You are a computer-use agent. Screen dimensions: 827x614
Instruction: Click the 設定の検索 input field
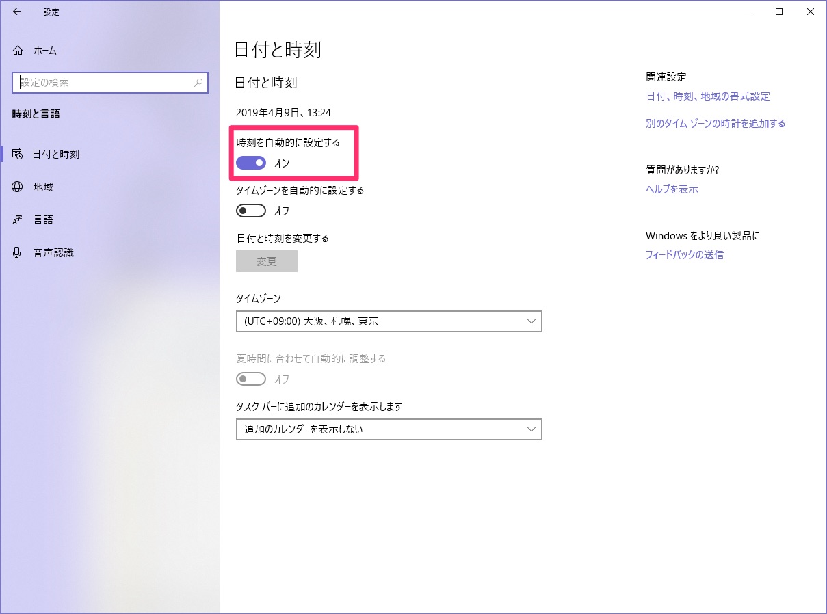tap(109, 83)
